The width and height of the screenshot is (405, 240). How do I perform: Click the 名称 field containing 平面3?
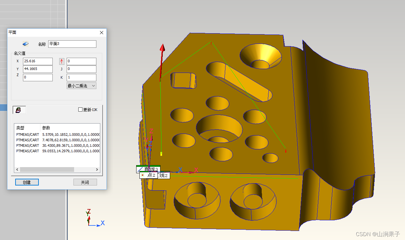click(x=72, y=44)
